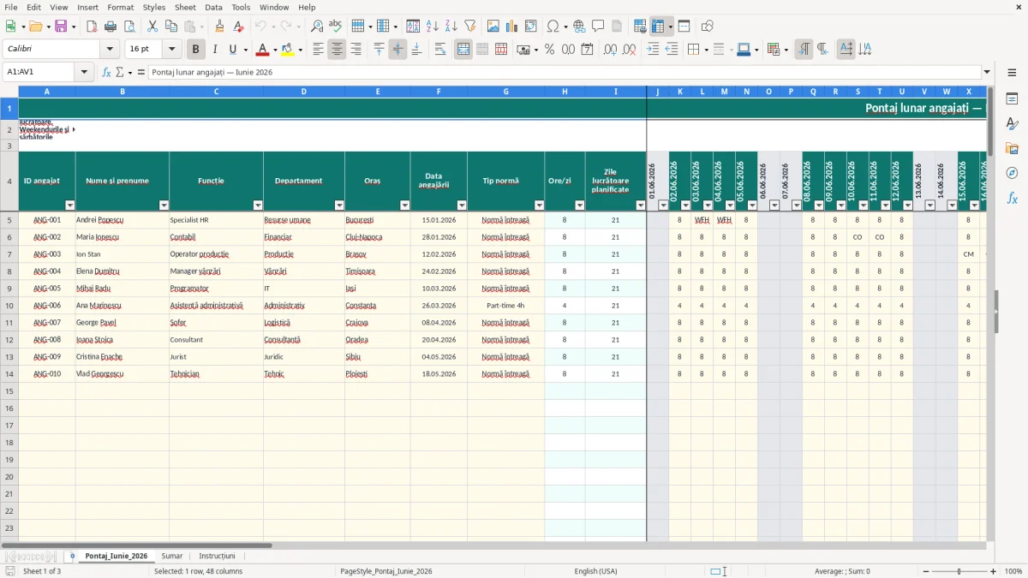Toggle Right-To-Left paragraph direction

pos(822,50)
